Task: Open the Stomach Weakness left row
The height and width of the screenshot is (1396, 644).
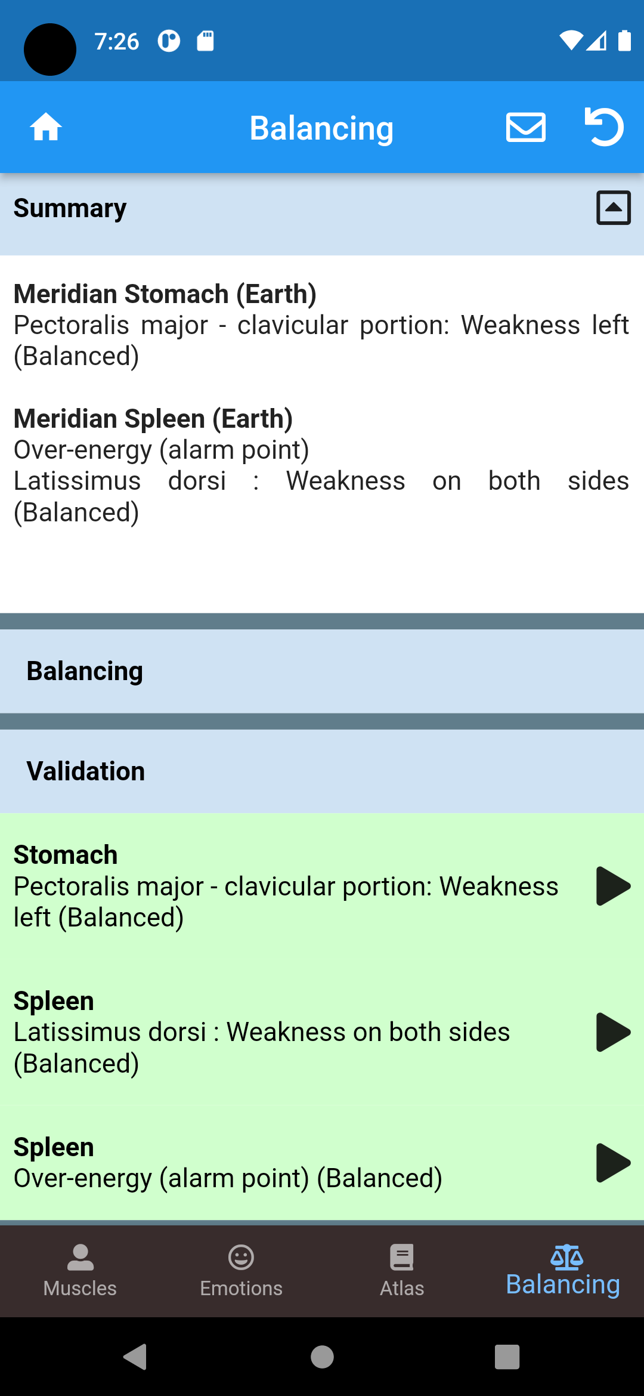Action: tap(286, 887)
